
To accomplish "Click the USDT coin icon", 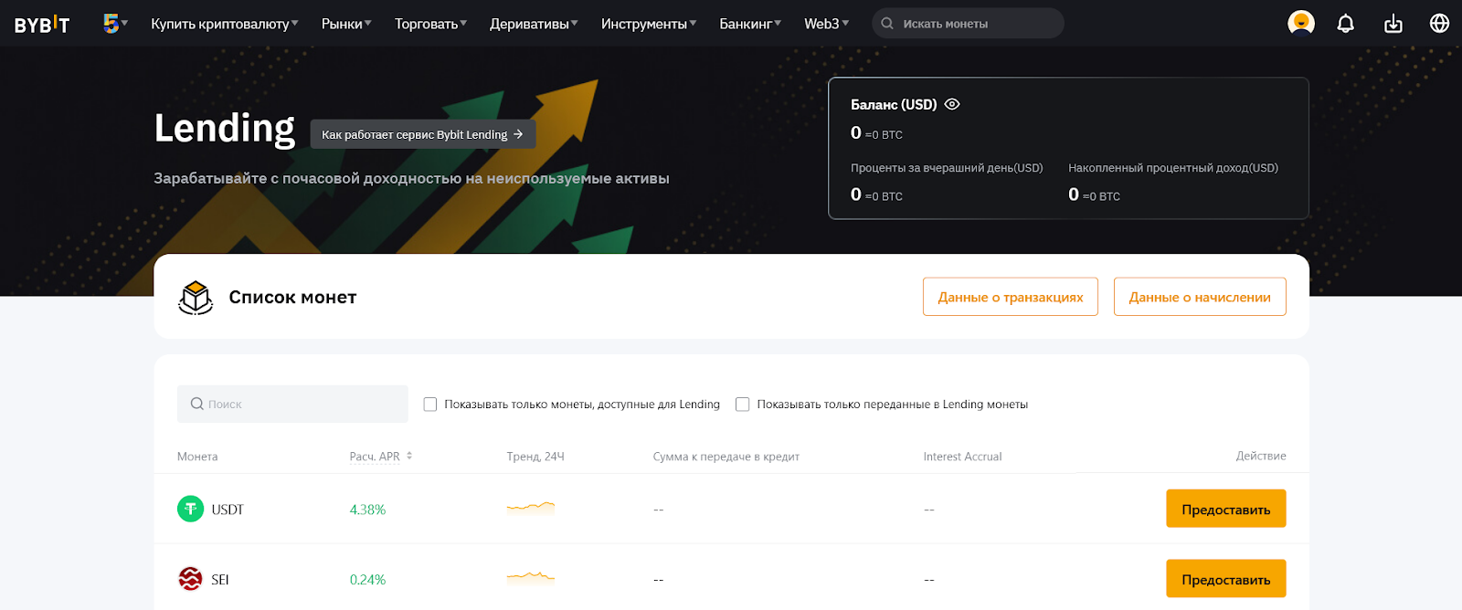I will point(190,509).
